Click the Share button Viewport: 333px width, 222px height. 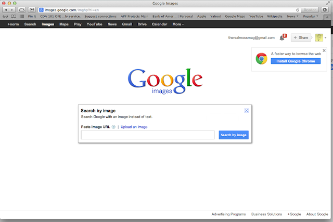coord(301,37)
